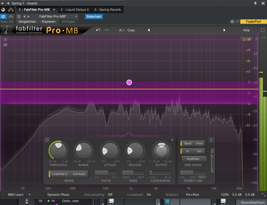267x205 pixels.
Task: Click the M mute button in display
Action: (x=5, y=45)
